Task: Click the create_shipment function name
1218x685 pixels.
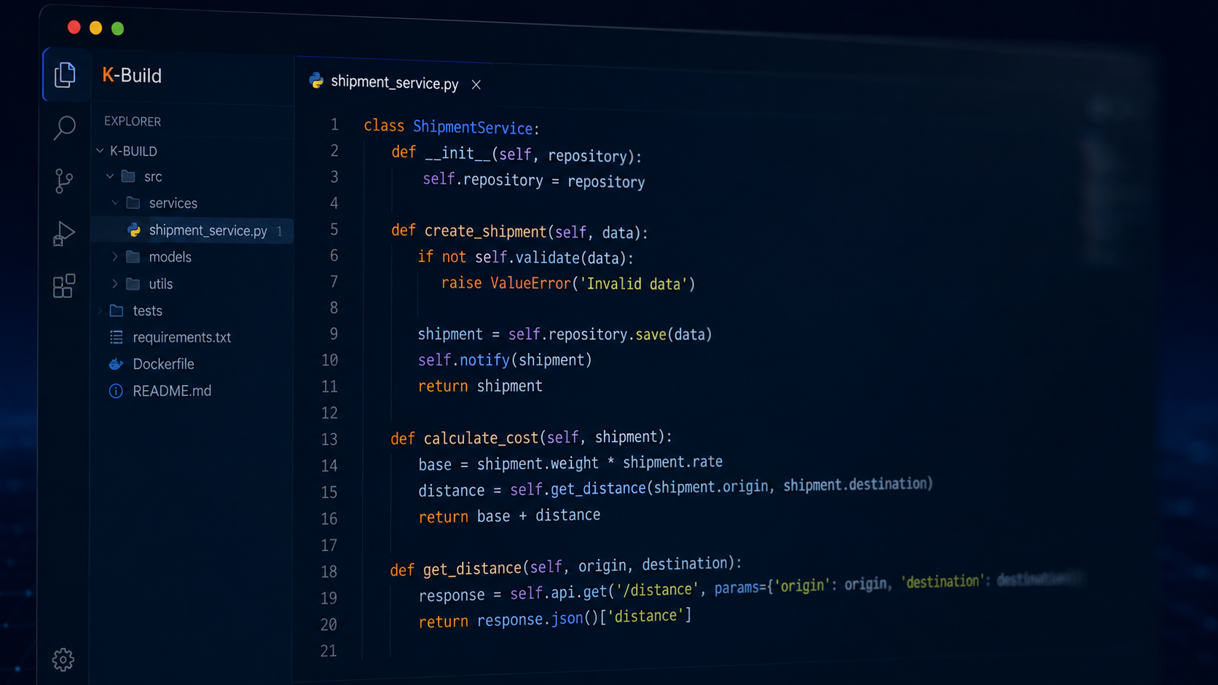Action: point(485,231)
